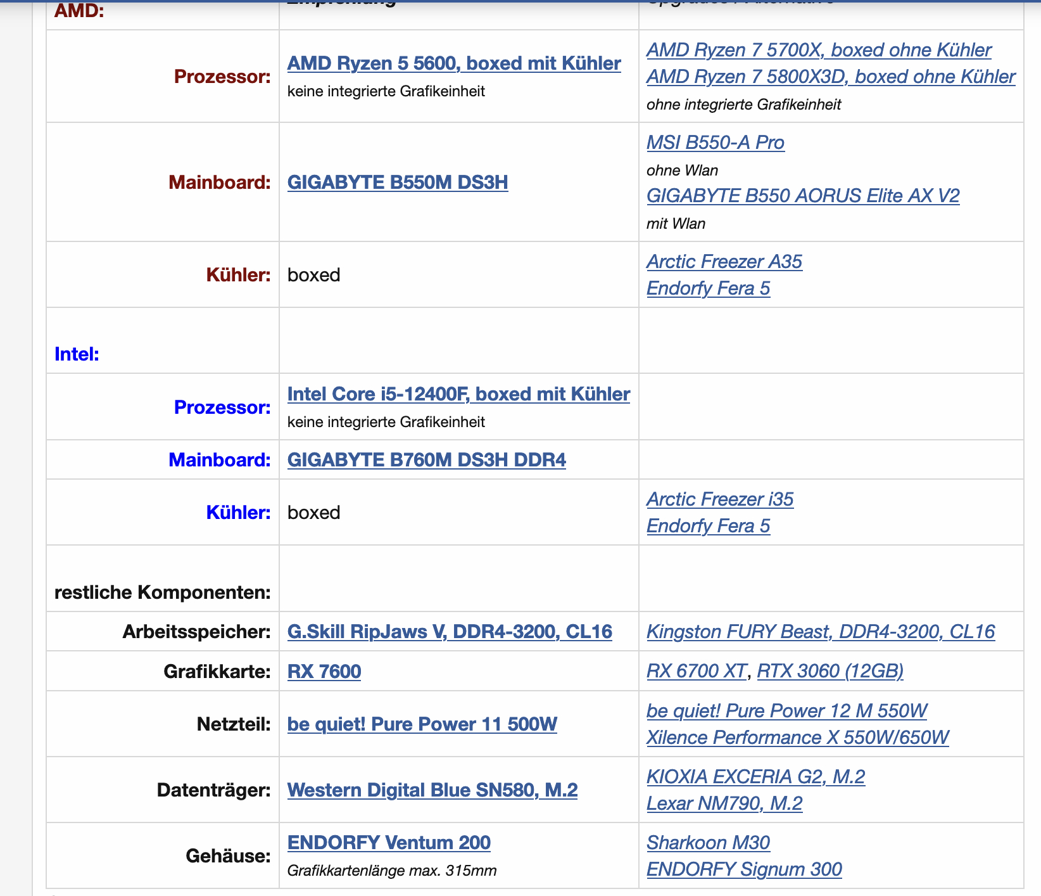Open the RTX 3060 (12GB) link

(830, 671)
